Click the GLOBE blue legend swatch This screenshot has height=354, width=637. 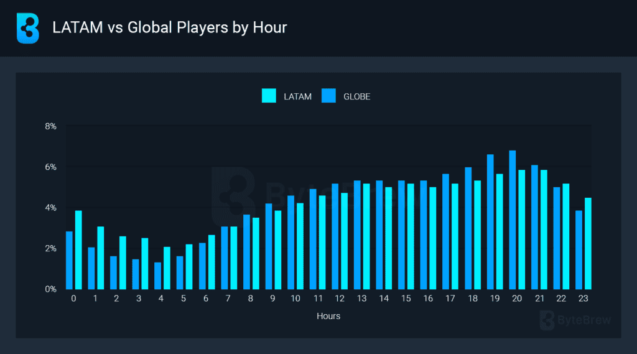(x=328, y=96)
